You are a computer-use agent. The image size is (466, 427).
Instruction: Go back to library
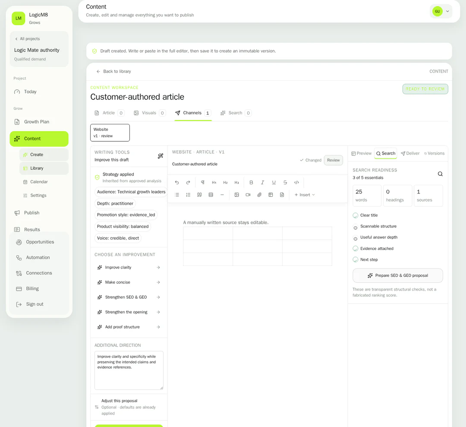(113, 71)
